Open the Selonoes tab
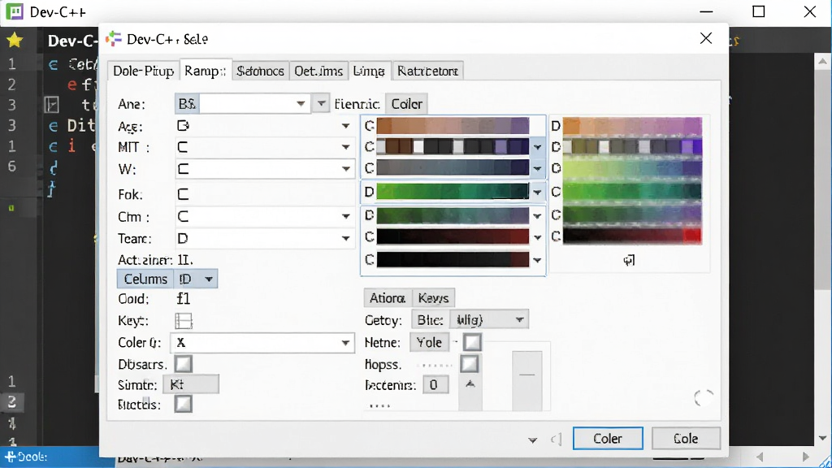 (261, 71)
